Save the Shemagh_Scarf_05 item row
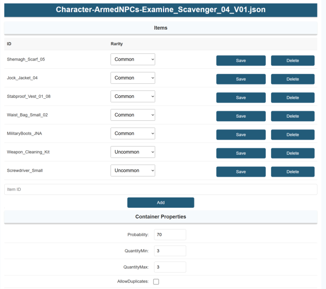Image resolution: width=326 pixels, height=289 pixels. click(x=241, y=61)
